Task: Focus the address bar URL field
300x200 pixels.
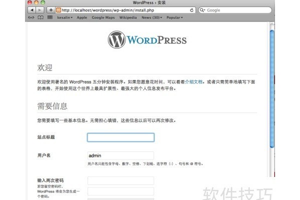Action: pyautogui.click(x=125, y=10)
